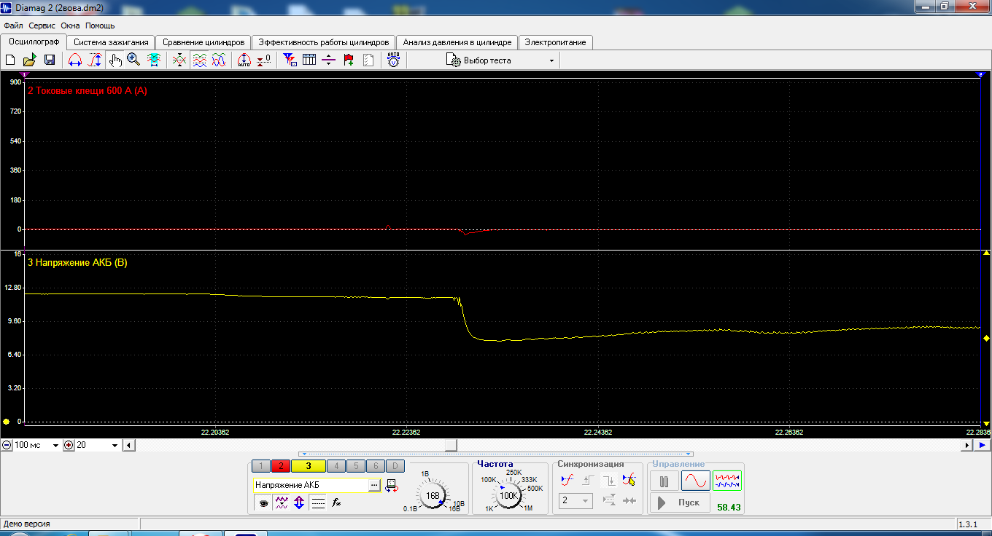Open the table grid icon

pyautogui.click(x=309, y=60)
